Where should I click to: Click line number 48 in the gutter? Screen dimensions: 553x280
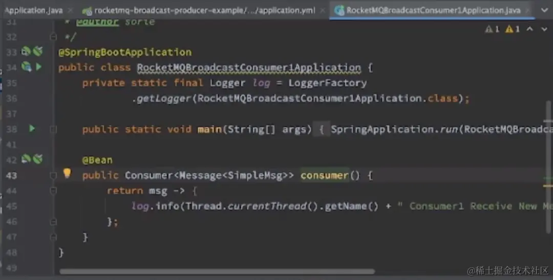point(12,252)
